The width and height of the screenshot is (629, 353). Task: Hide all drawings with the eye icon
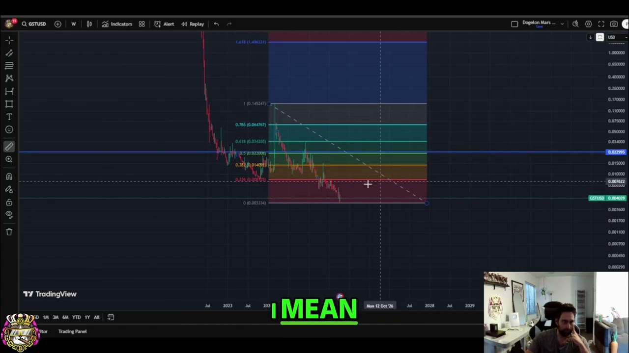[x=9, y=214]
